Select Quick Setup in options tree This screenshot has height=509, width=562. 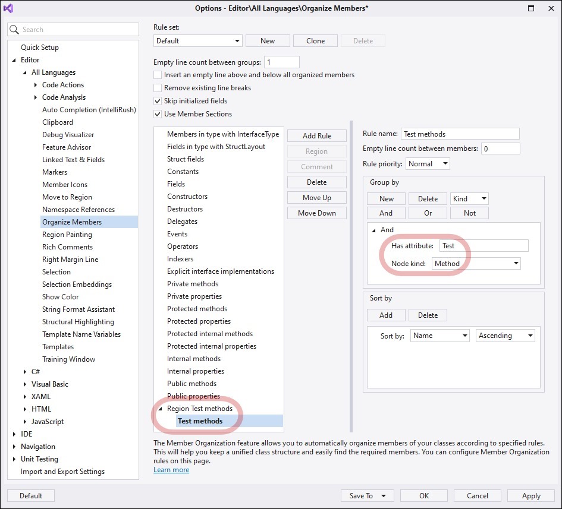[x=39, y=48]
